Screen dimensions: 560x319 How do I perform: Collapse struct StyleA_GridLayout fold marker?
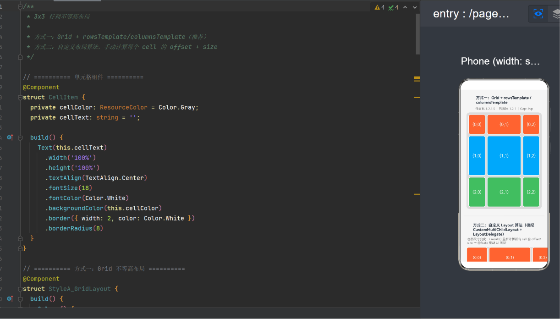(x=20, y=289)
